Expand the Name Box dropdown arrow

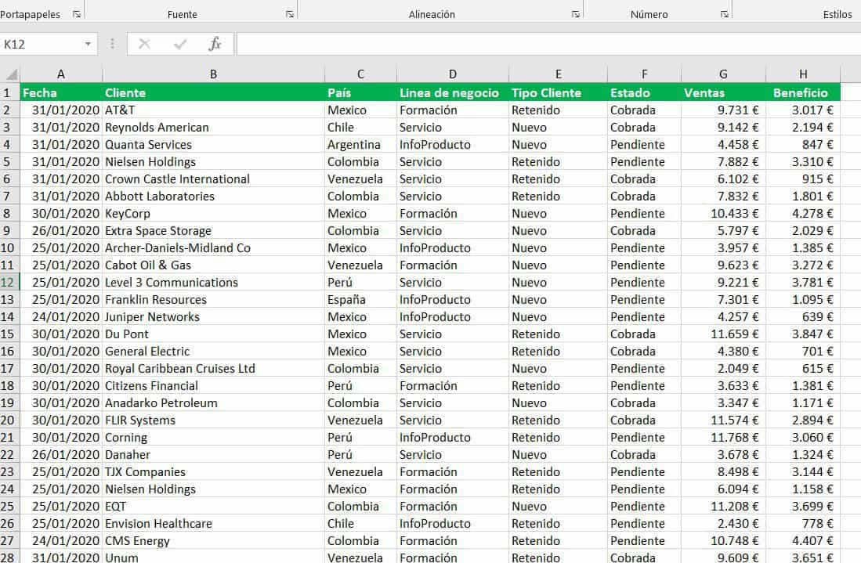(88, 44)
